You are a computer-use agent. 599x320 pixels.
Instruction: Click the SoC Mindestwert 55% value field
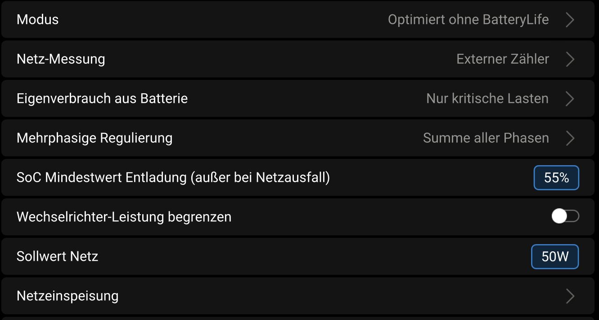coord(556,177)
